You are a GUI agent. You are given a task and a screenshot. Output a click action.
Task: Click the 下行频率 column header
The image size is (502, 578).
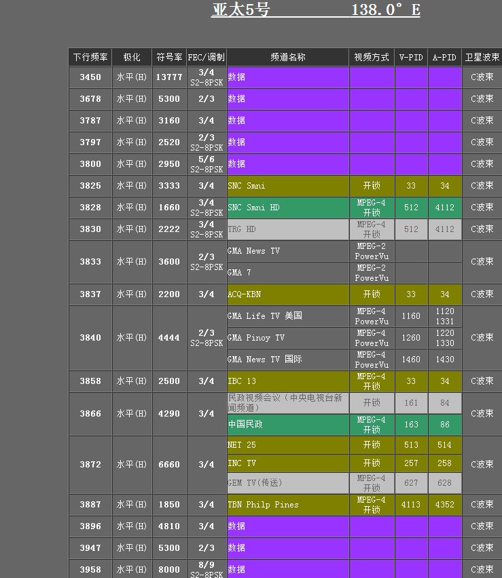pos(90,58)
